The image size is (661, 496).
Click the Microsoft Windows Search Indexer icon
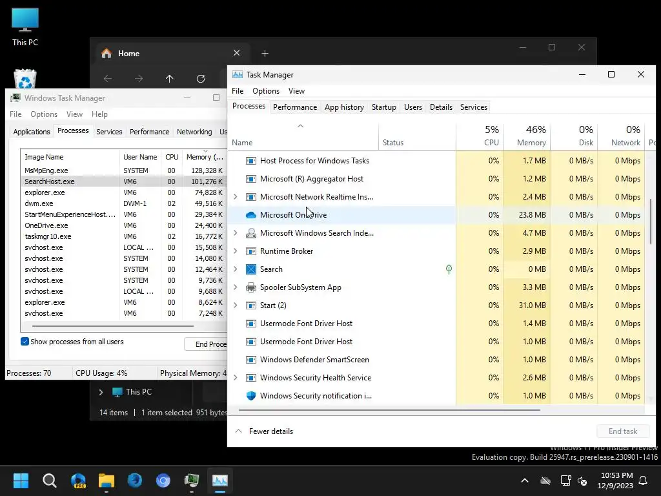tap(251, 232)
